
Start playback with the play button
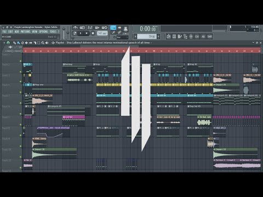pyautogui.click(x=81, y=33)
